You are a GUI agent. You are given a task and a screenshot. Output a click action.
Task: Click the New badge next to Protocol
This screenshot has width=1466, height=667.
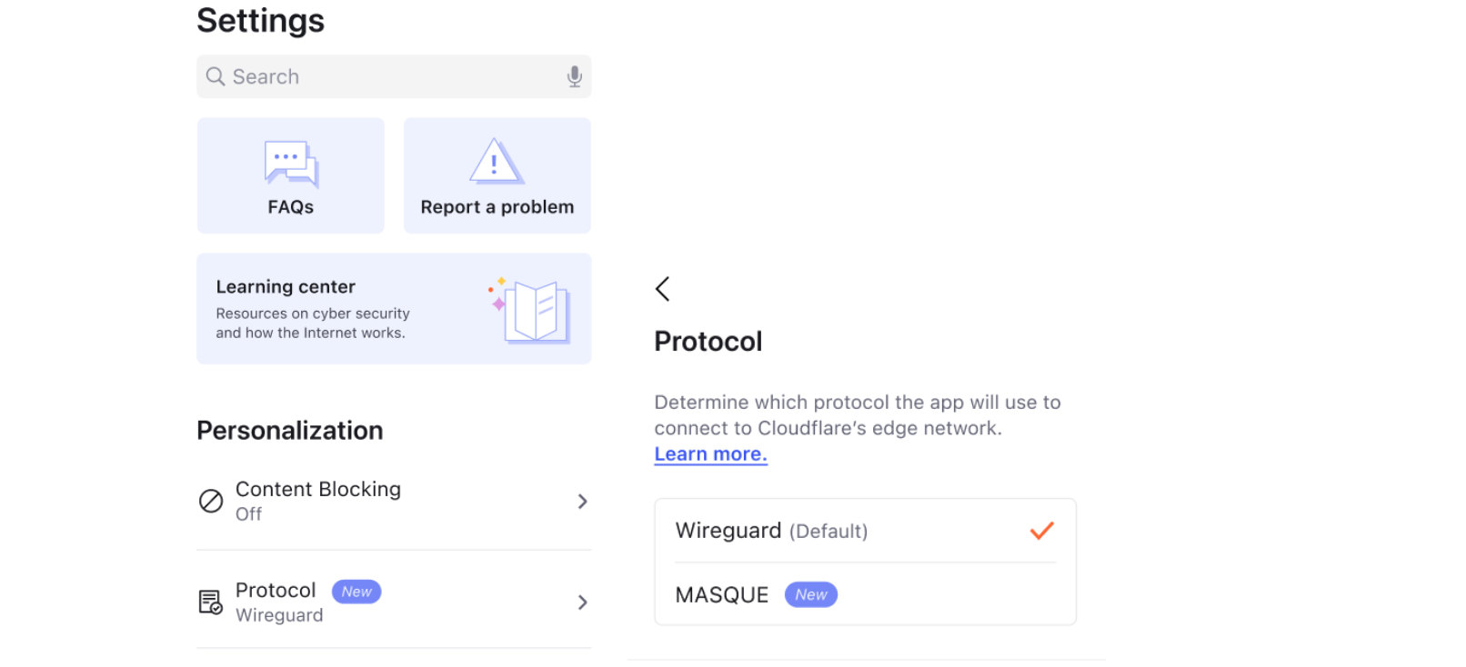point(356,592)
